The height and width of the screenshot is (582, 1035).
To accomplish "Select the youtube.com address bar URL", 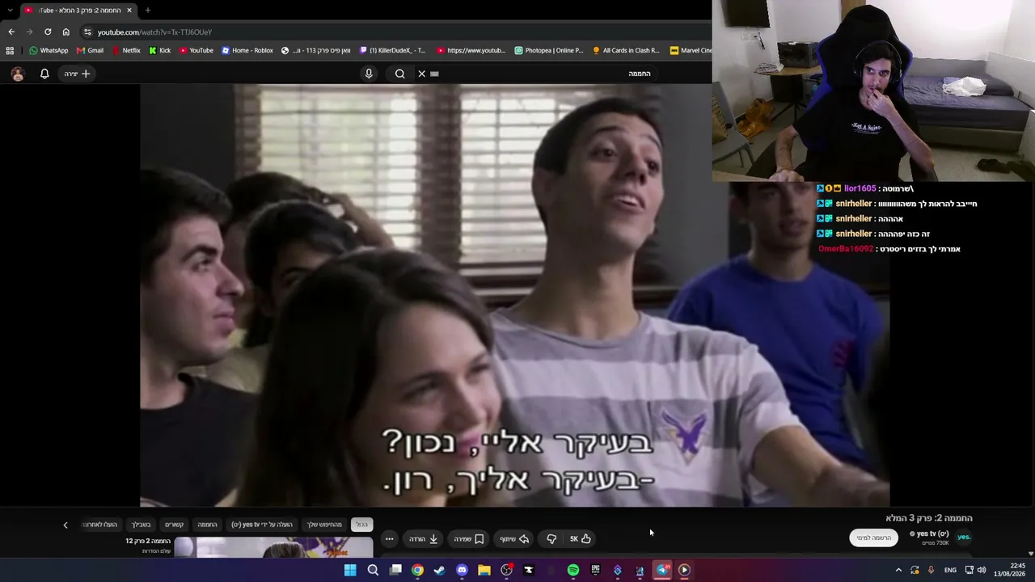I will click(154, 32).
